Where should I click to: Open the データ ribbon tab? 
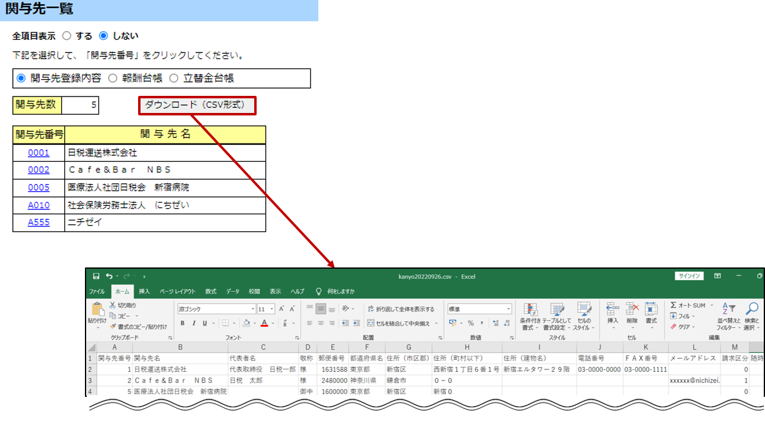(233, 291)
